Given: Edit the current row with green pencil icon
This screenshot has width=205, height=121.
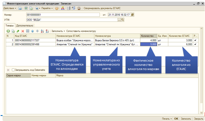Looking at the screenshot, I should pyautogui.click(x=18, y=31).
